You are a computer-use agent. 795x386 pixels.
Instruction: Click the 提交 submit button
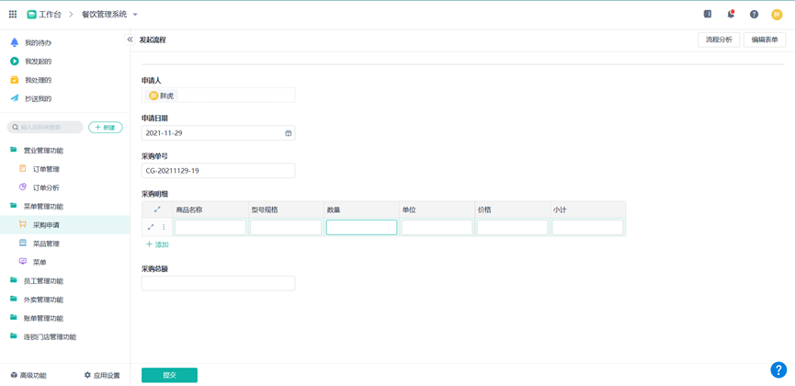[169, 375]
